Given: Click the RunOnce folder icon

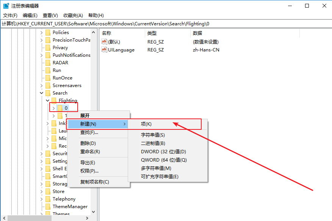Looking at the screenshot, I should pos(48,78).
